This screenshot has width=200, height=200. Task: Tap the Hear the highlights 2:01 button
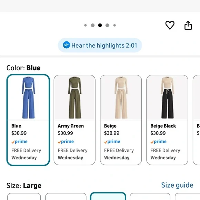100,45
